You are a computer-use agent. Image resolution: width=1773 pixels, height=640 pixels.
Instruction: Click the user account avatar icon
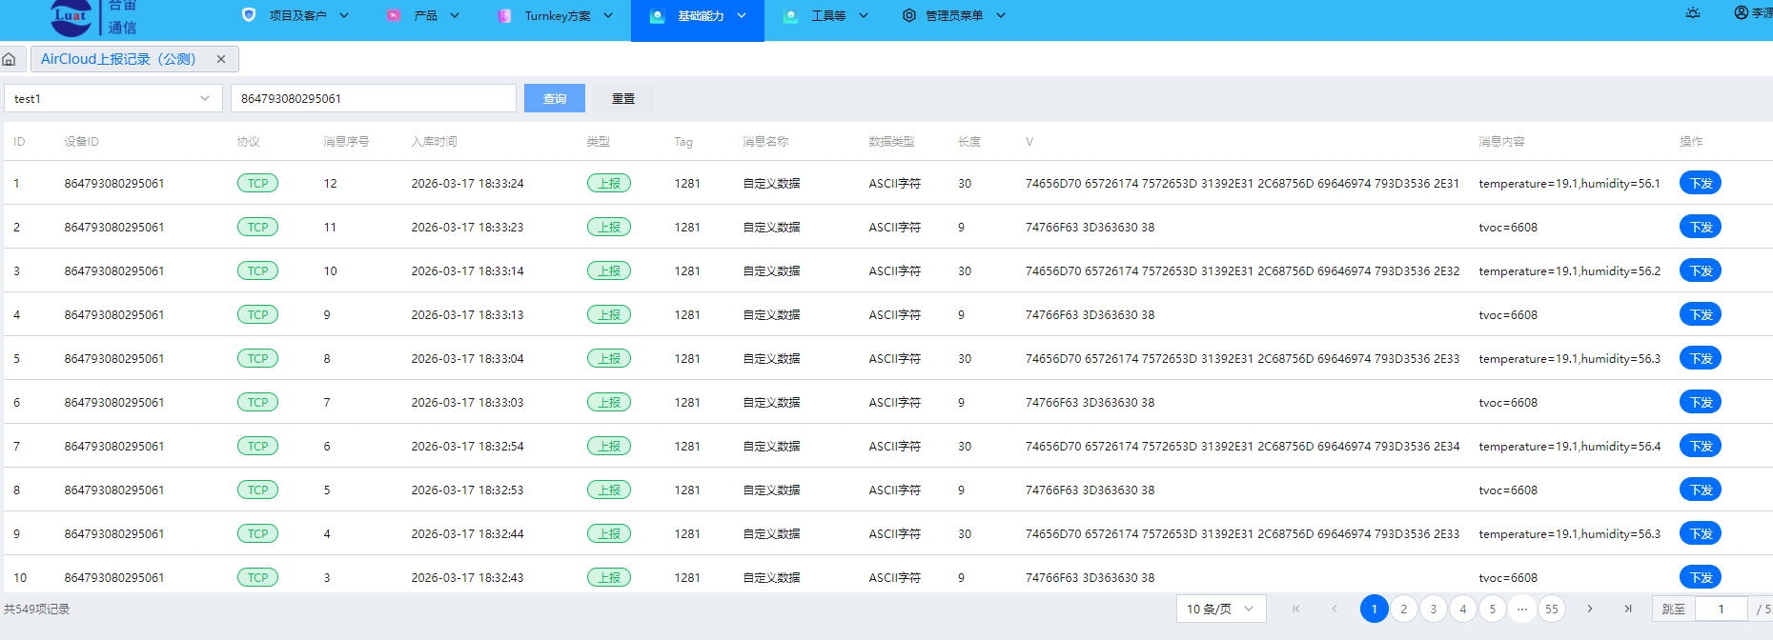[1742, 12]
